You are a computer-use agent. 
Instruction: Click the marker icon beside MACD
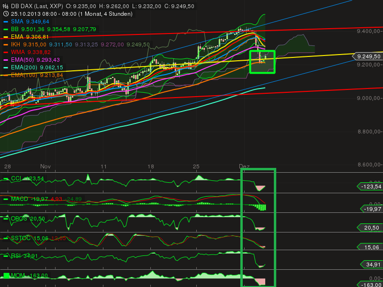pos(5,198)
